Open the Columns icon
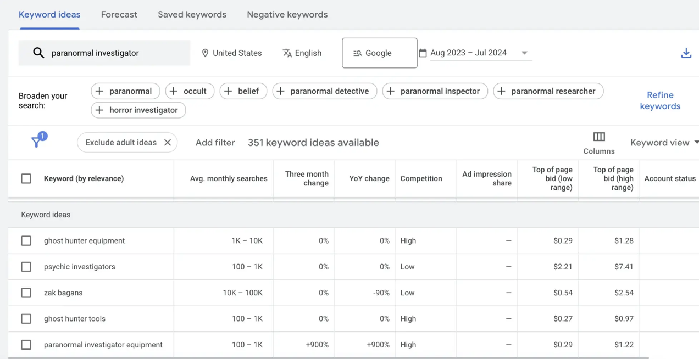Viewport: 699px width, 360px height. [599, 137]
